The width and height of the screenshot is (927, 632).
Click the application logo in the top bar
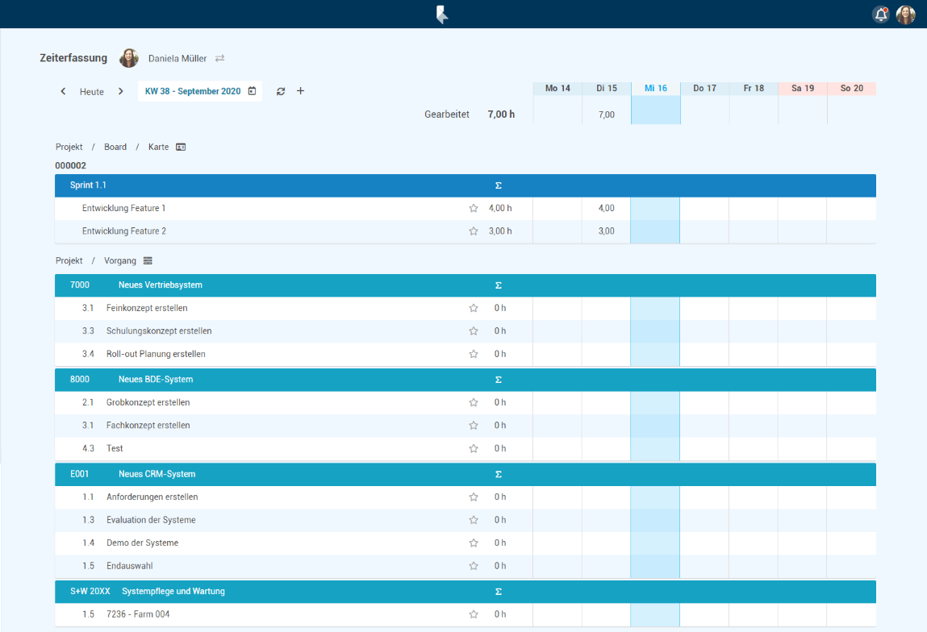(441, 15)
